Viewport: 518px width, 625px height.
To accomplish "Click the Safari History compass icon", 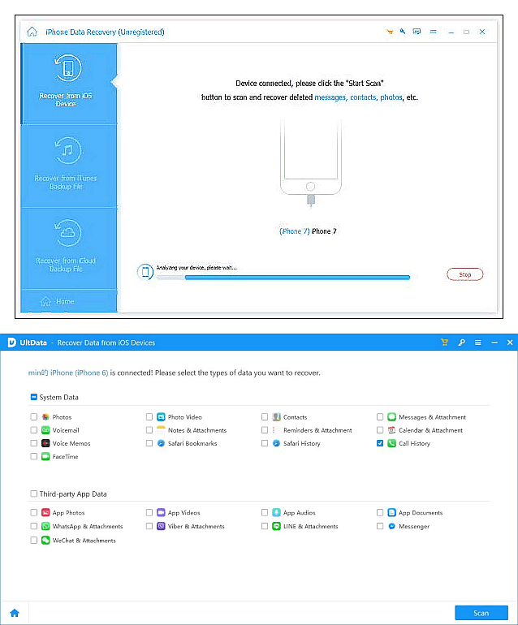I will [x=276, y=443].
